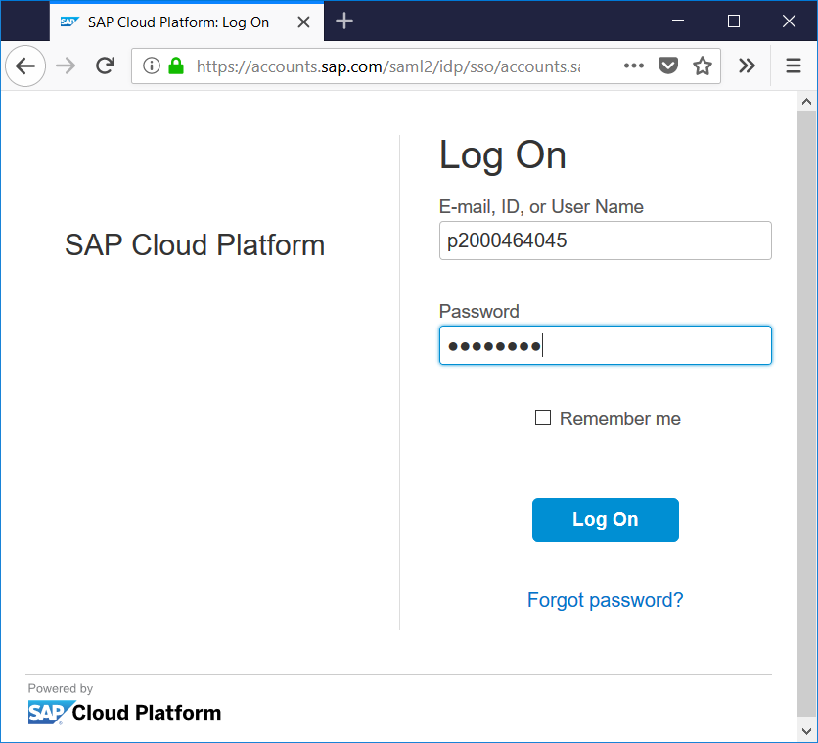Click the address bar URL
This screenshot has width=818, height=743.
386,66
